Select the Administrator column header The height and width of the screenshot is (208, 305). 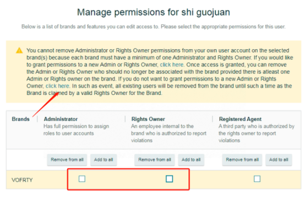61,119
